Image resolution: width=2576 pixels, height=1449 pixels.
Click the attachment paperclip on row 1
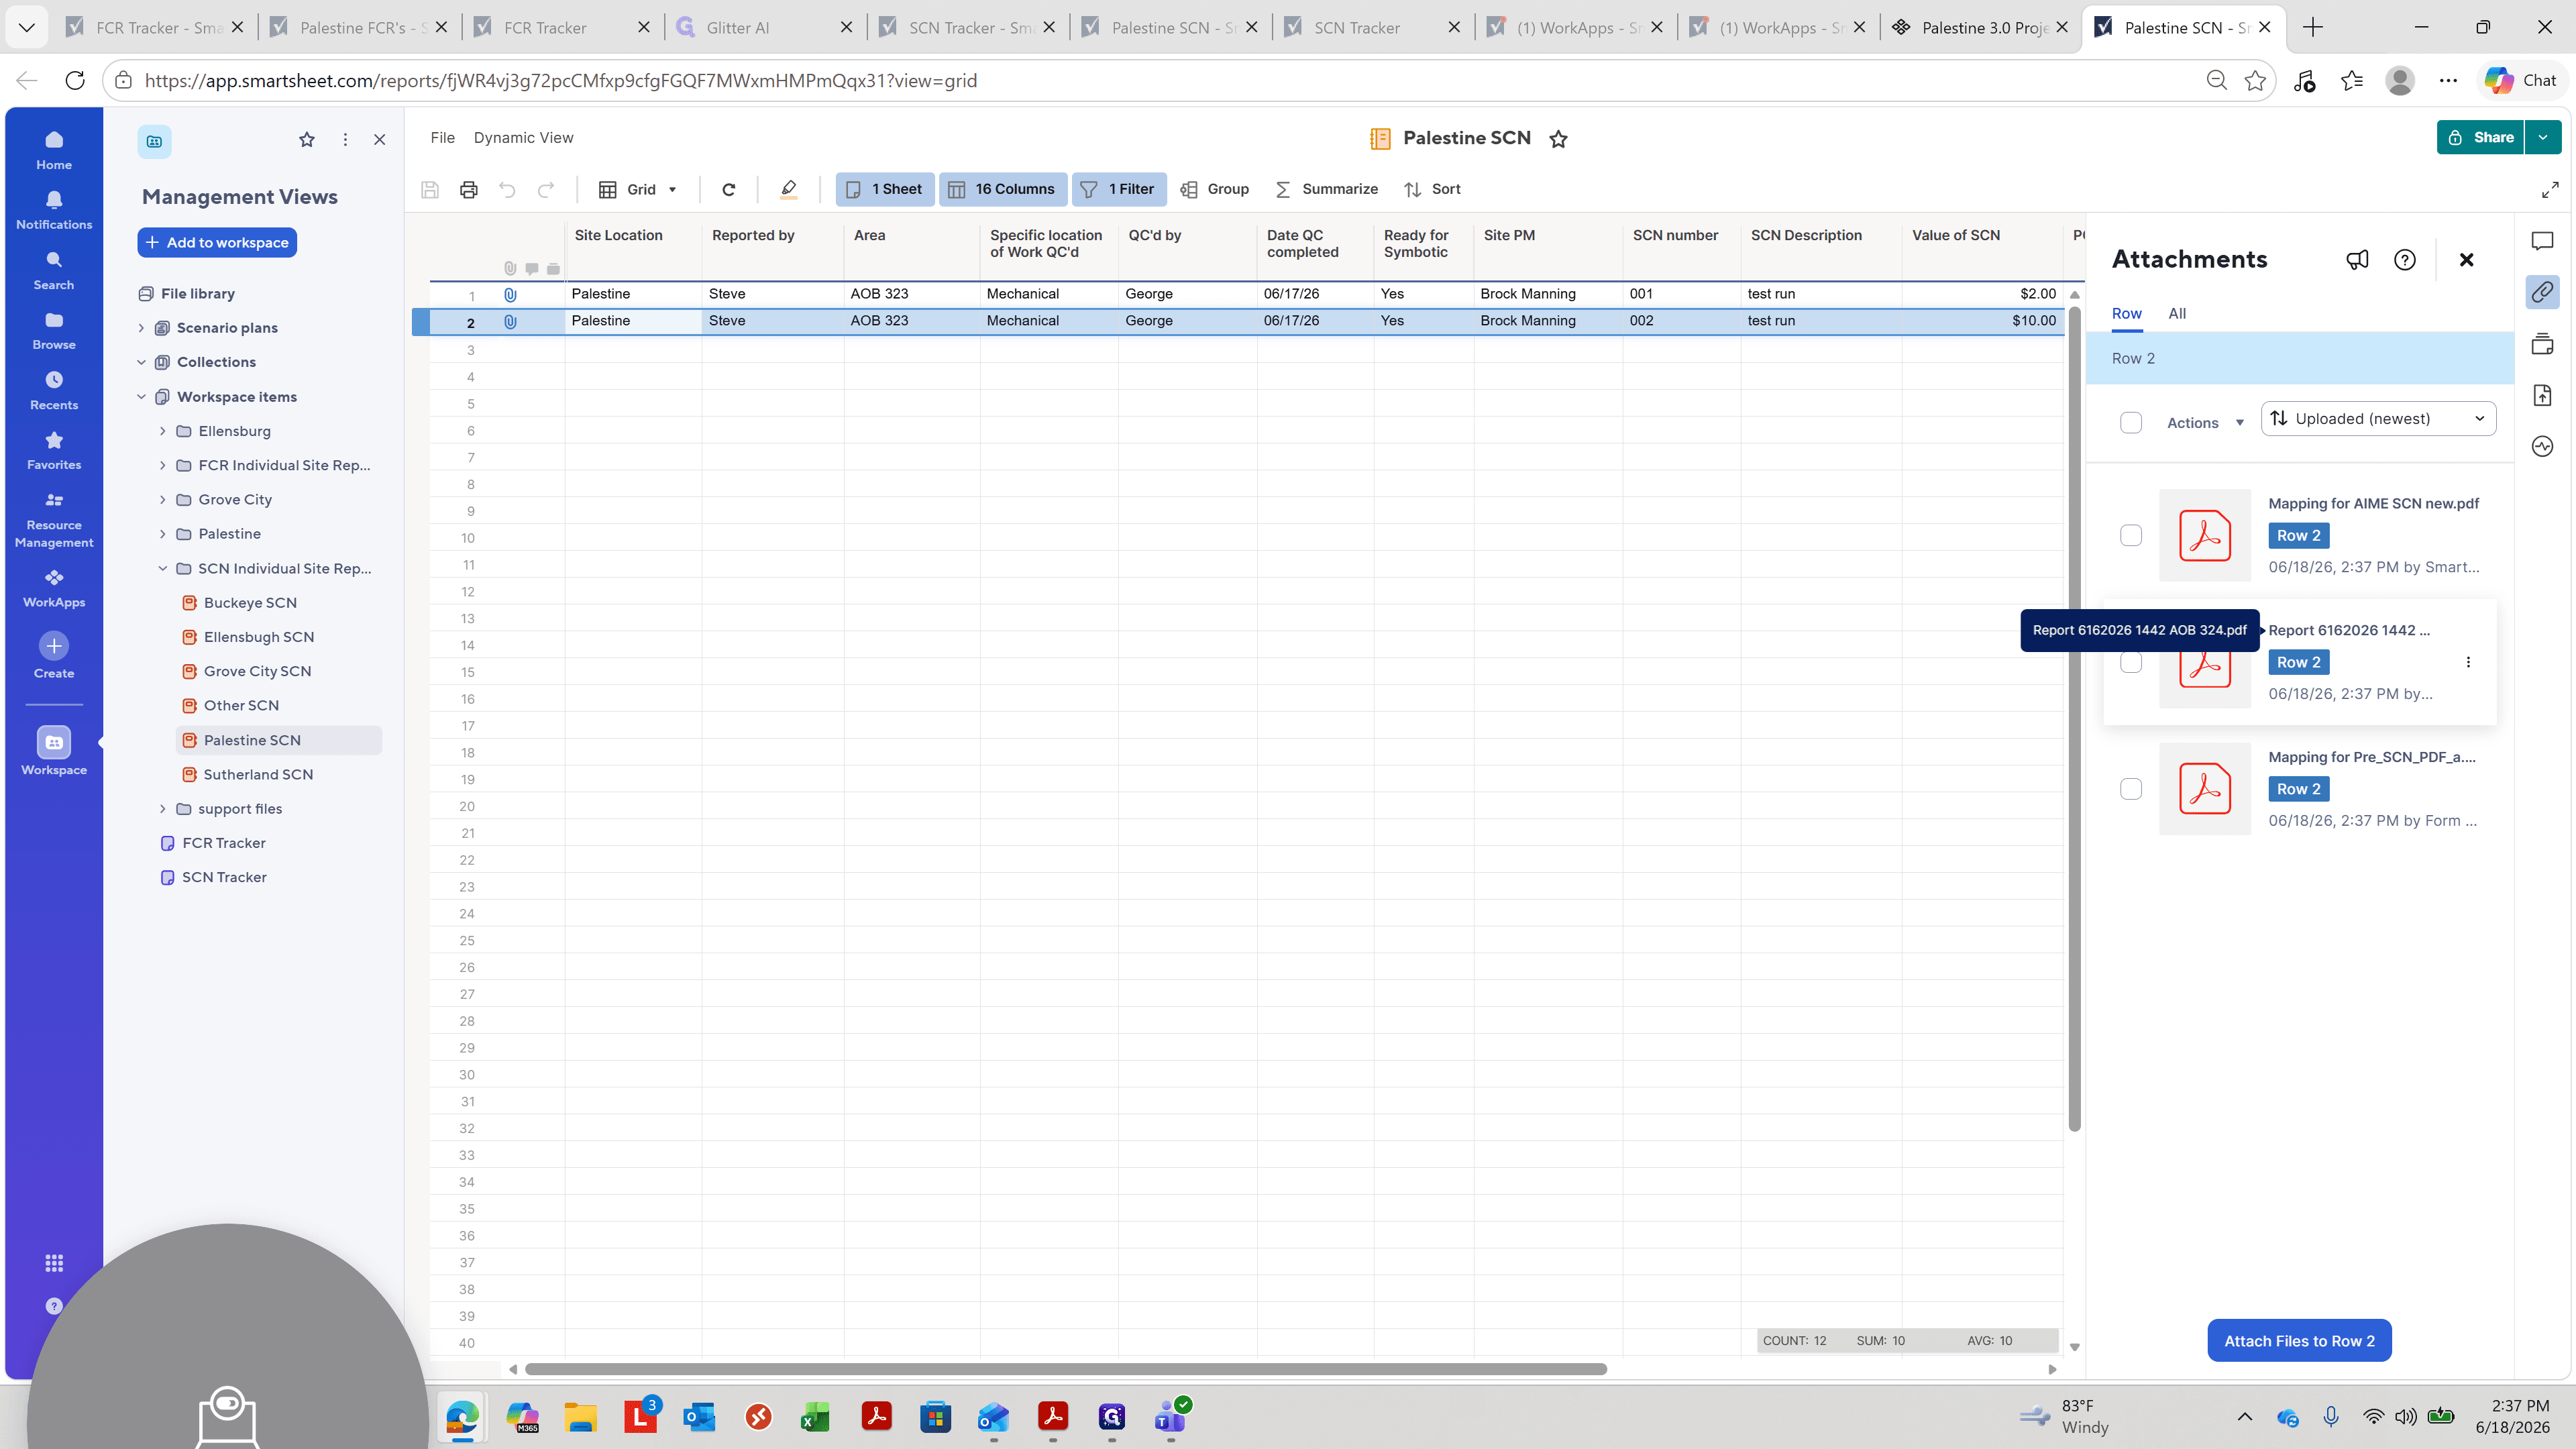tap(510, 294)
